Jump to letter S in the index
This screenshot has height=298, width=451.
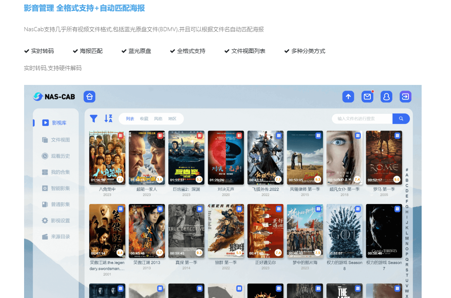pos(407,270)
